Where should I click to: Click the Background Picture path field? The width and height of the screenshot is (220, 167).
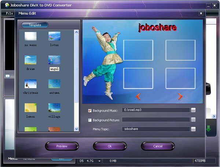pos(156,120)
